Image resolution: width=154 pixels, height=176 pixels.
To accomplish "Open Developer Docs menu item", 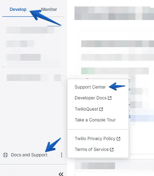I will point(91,98).
